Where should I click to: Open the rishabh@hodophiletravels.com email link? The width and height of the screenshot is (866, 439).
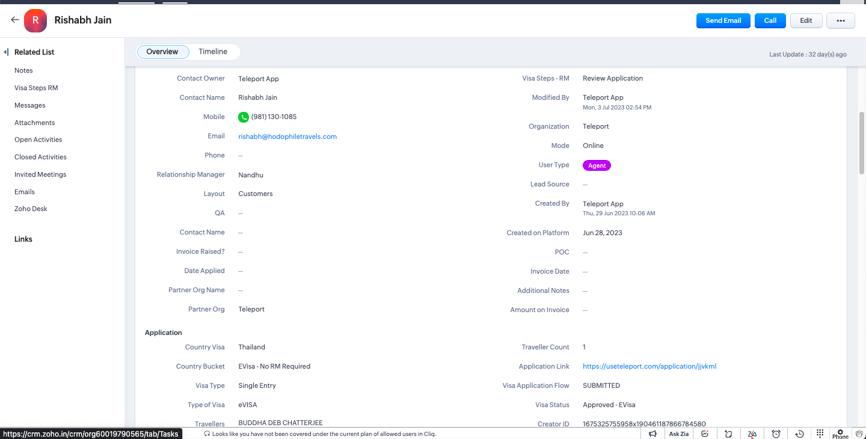(x=287, y=137)
